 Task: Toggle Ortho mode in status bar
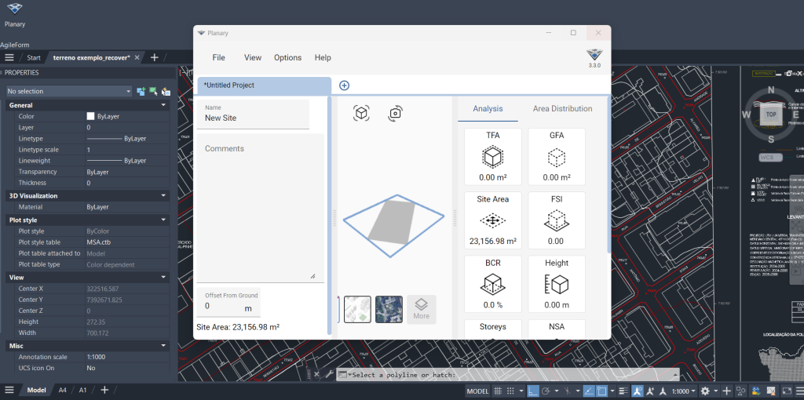[x=533, y=391]
